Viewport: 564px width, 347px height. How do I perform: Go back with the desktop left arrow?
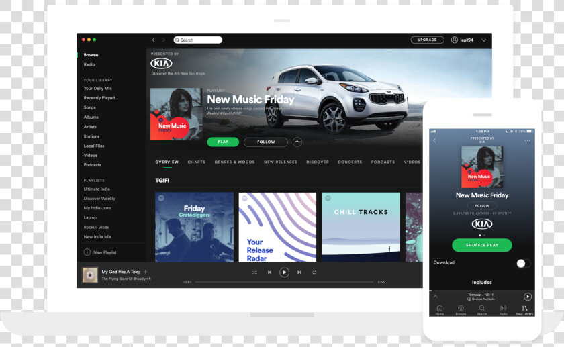click(x=154, y=40)
